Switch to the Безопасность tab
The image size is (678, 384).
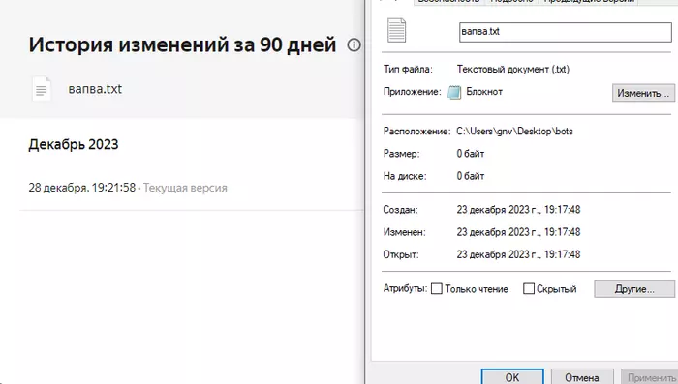pyautogui.click(x=448, y=1)
